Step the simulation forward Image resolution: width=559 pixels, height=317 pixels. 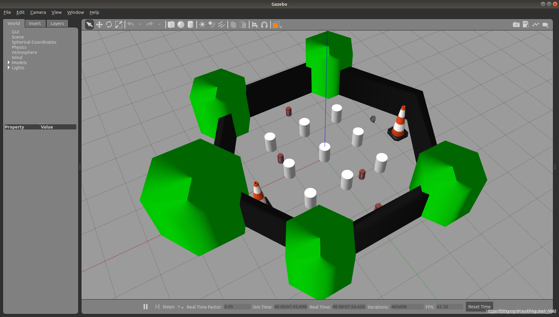[157, 306]
